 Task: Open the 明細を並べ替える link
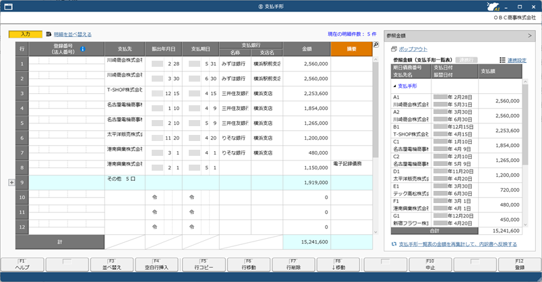[x=73, y=34]
